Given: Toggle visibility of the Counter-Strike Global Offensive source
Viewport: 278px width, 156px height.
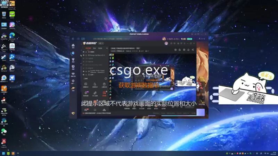Looking at the screenshot, I should [84, 71].
